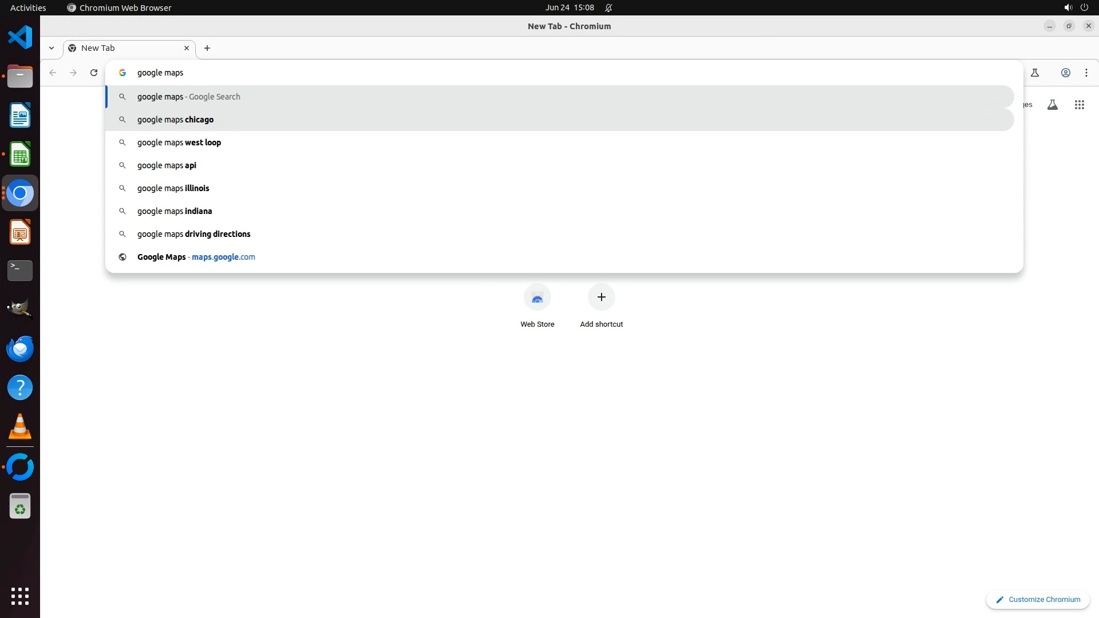The height and width of the screenshot is (618, 1099).
Task: Open Activities overview
Action: pyautogui.click(x=28, y=7)
